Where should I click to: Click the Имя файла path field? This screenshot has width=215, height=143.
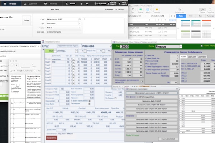157,97
